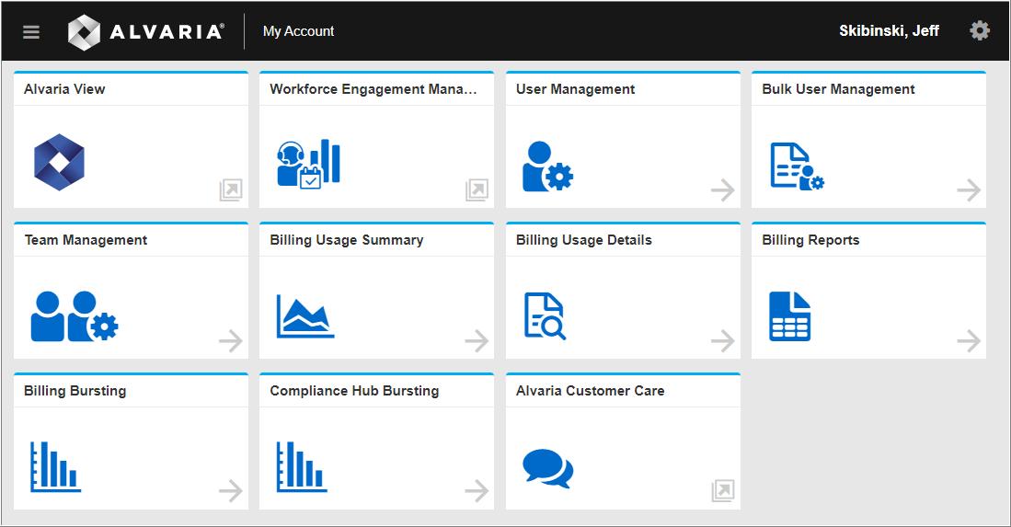Click the external link icon on Alvaria View
Image resolution: width=1011 pixels, height=527 pixels.
click(231, 190)
